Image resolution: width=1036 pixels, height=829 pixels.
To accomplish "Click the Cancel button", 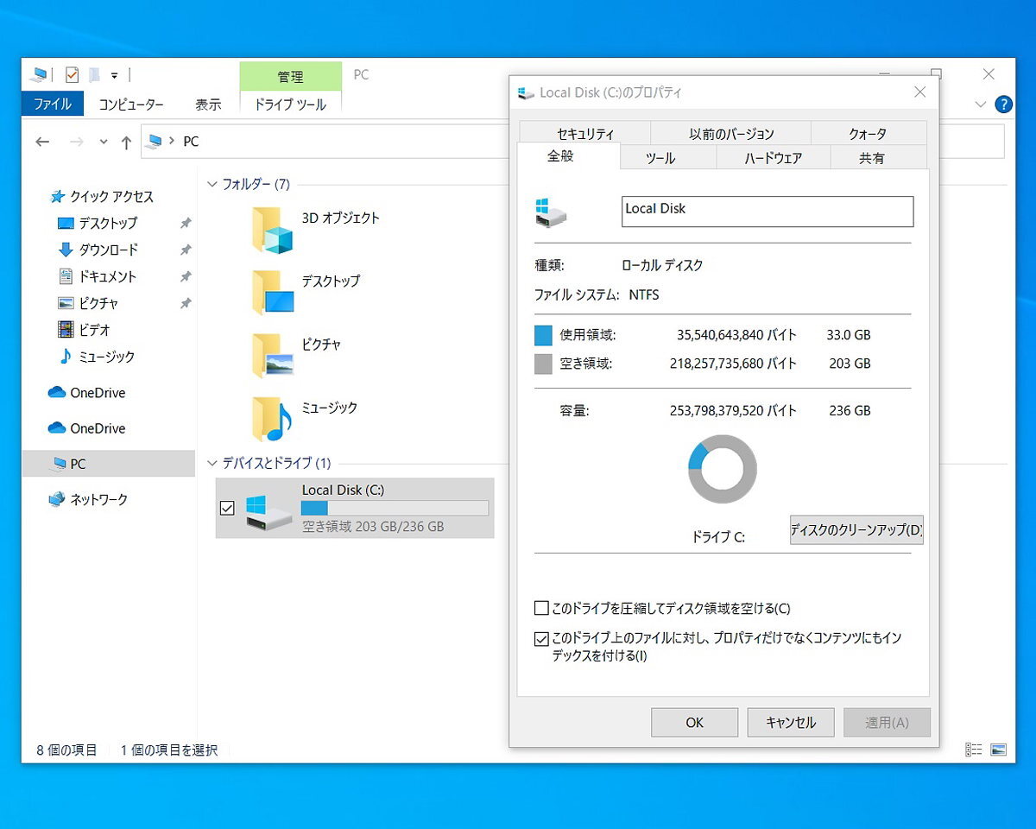I will 791,723.
